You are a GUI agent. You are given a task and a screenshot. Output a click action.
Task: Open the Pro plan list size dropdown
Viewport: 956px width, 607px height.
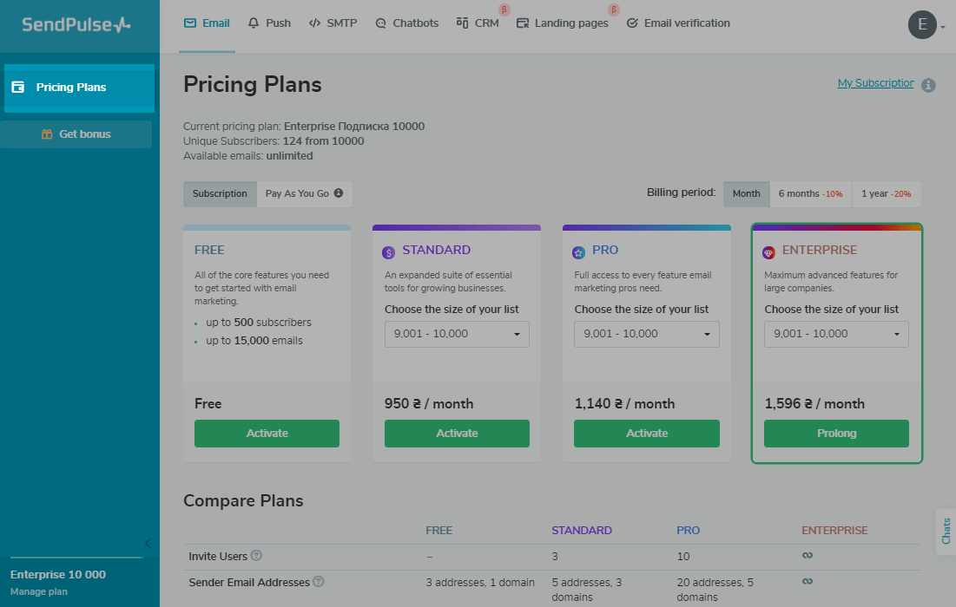click(x=646, y=334)
